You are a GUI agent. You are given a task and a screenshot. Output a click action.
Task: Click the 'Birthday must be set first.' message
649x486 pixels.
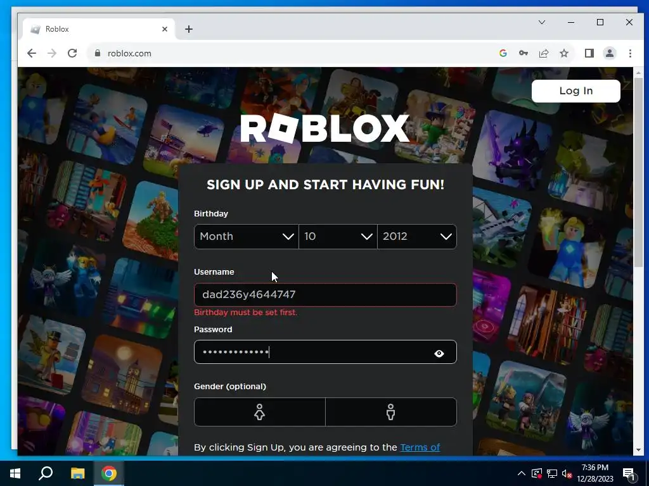pyautogui.click(x=246, y=313)
